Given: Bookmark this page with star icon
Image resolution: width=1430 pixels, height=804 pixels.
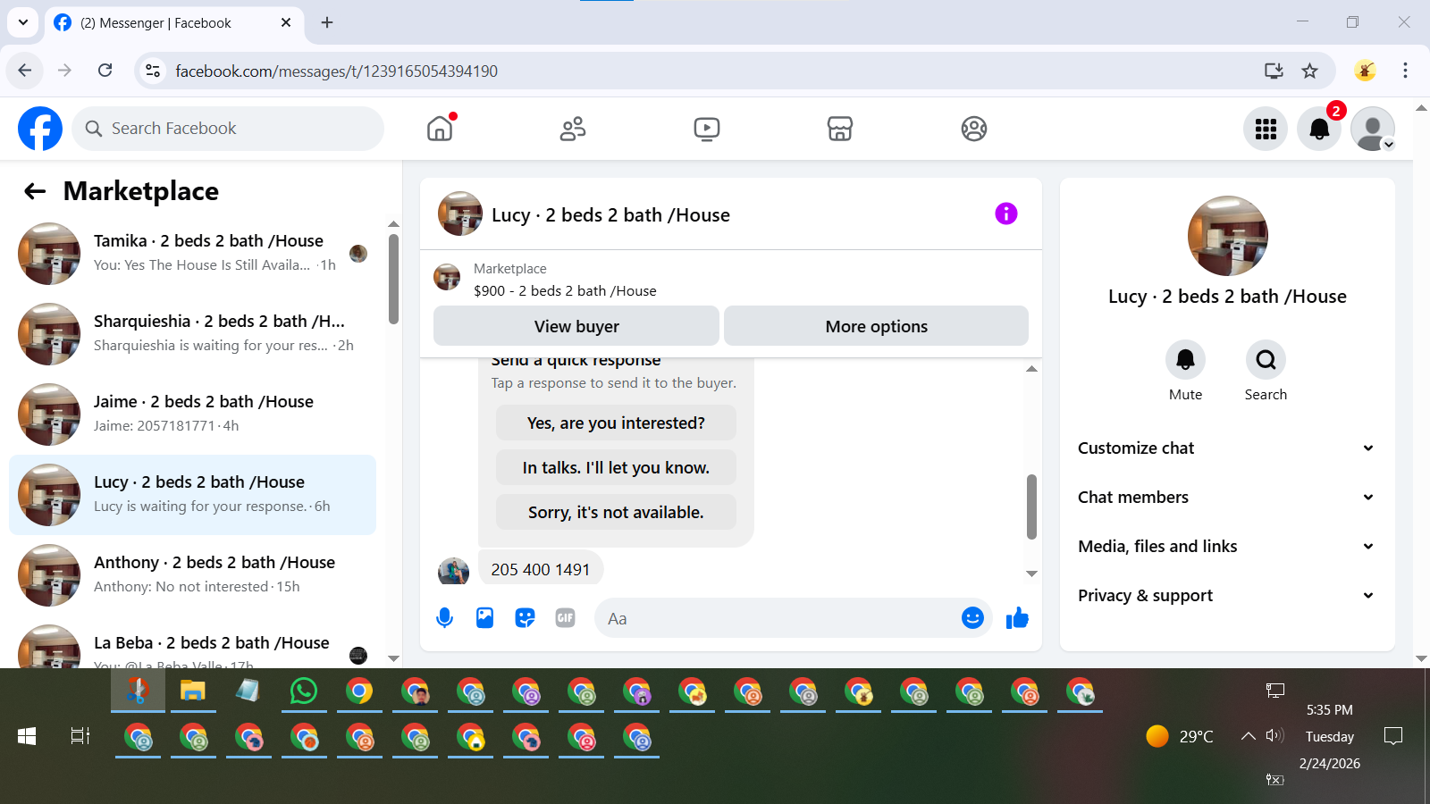Looking at the screenshot, I should click(1309, 71).
